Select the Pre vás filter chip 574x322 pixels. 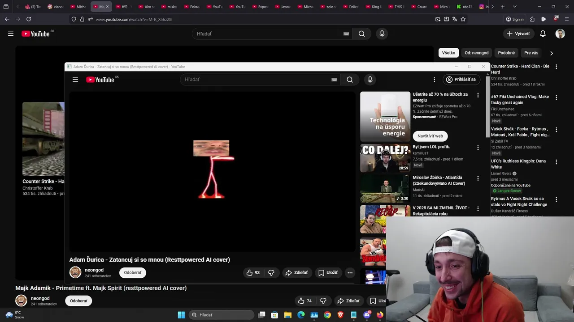click(531, 53)
